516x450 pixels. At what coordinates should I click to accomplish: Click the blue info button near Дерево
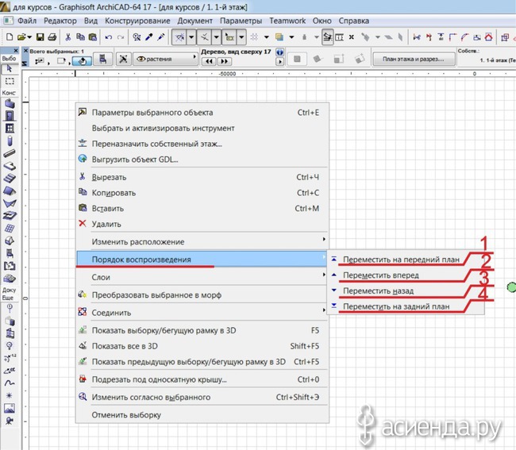pos(279,52)
